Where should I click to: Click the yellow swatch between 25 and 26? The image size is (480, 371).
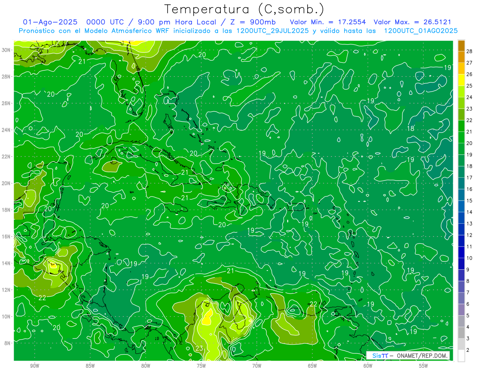[x=461, y=80]
